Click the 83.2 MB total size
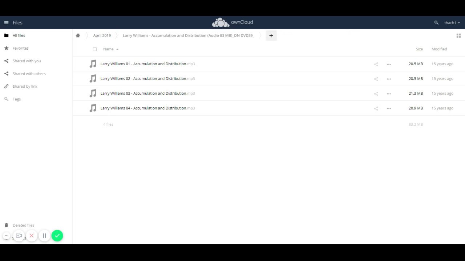This screenshot has height=261, width=465. coord(416,124)
